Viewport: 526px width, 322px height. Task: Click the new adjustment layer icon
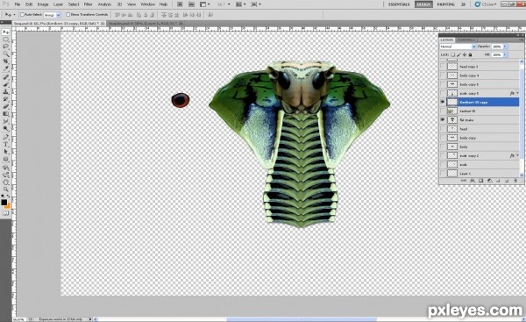point(489,181)
